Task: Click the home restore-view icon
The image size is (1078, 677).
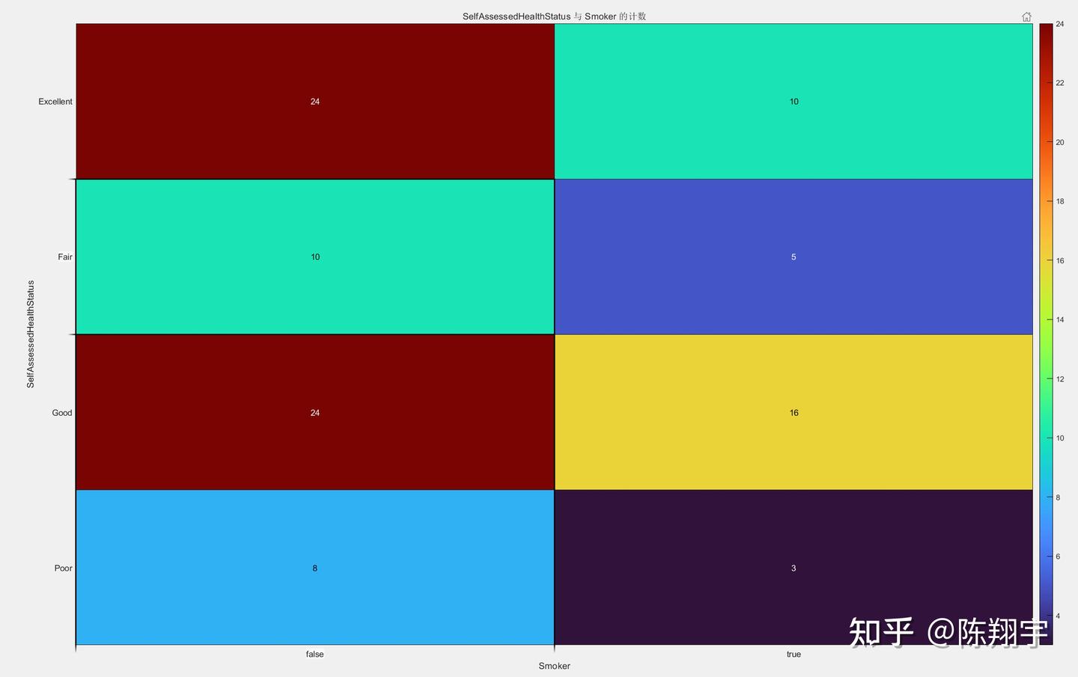Action: (1026, 16)
